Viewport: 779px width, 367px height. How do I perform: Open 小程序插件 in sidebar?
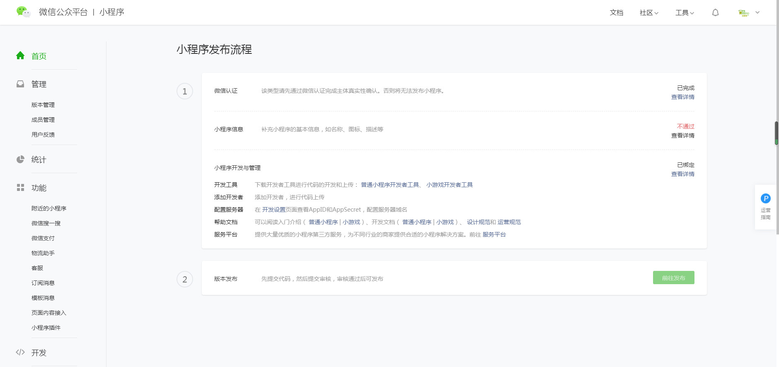46,328
